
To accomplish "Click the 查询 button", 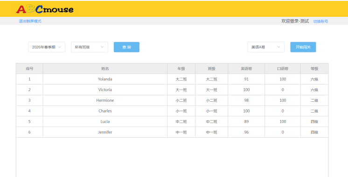I will 126,47.
